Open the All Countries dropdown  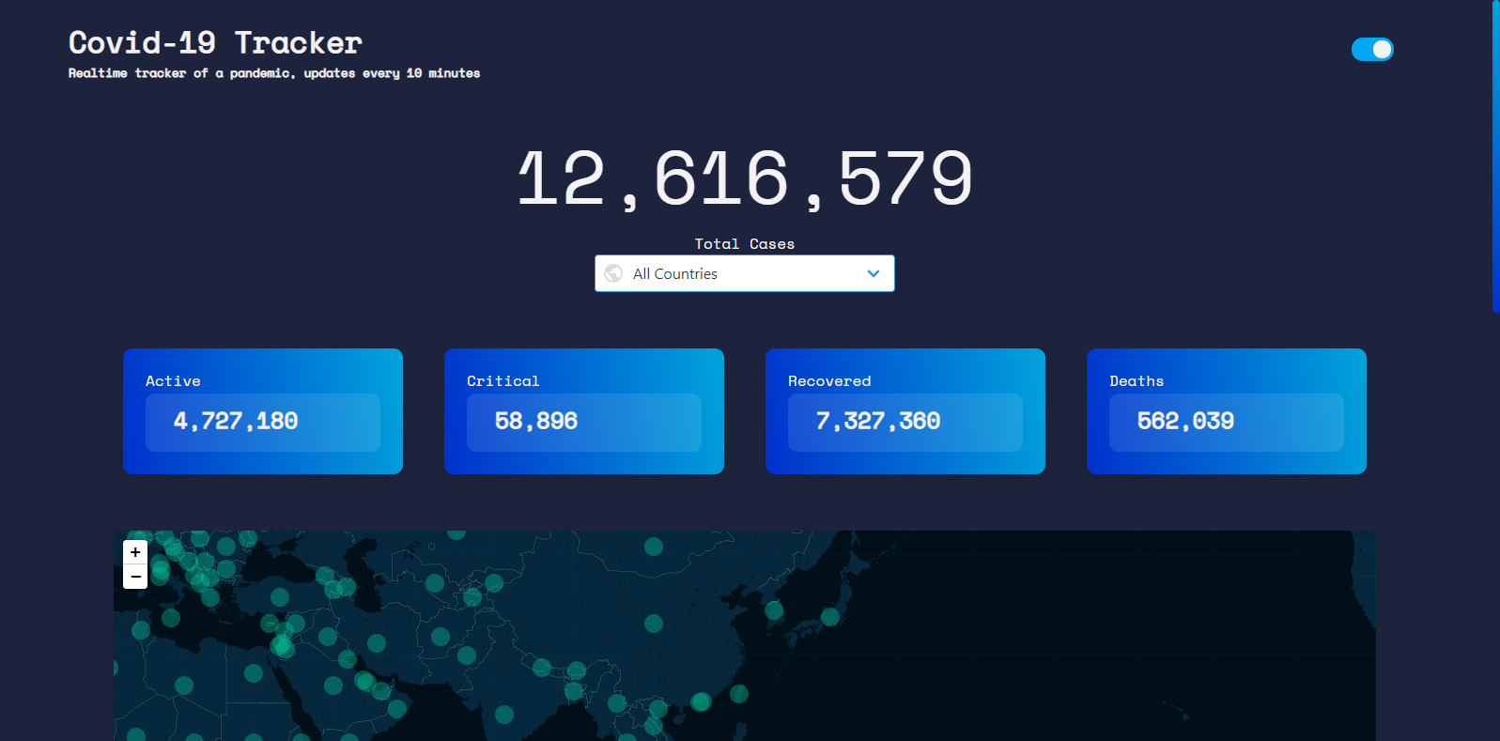pos(744,273)
